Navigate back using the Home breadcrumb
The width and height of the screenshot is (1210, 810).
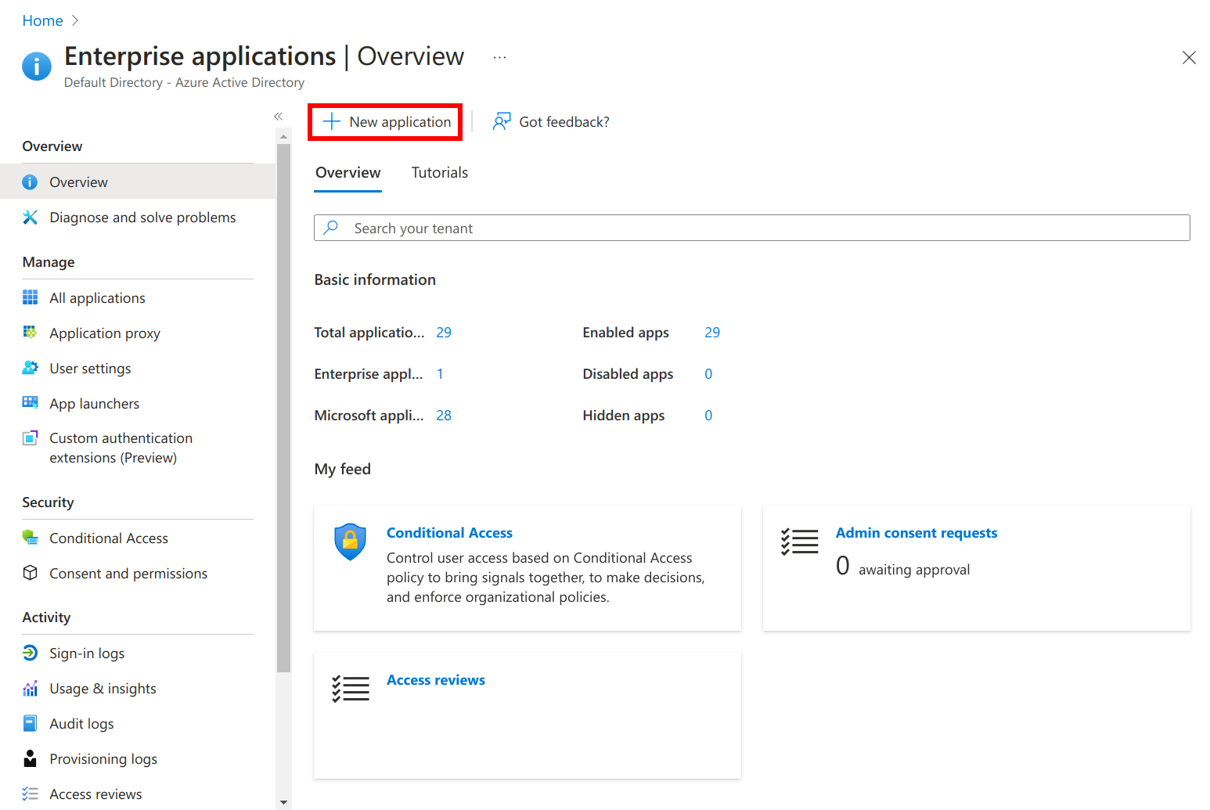coord(42,20)
